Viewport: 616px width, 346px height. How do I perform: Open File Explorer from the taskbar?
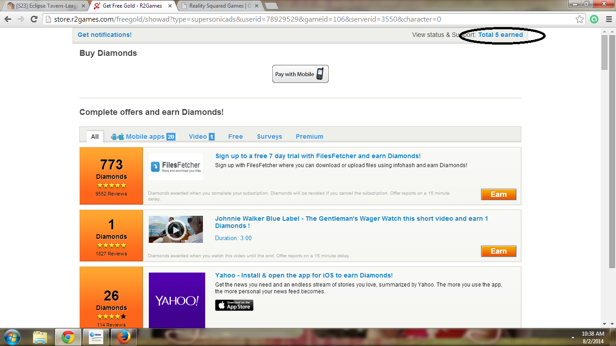[40, 337]
